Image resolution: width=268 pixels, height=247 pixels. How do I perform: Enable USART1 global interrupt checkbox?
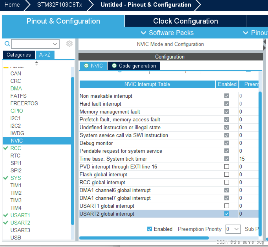click(226, 206)
